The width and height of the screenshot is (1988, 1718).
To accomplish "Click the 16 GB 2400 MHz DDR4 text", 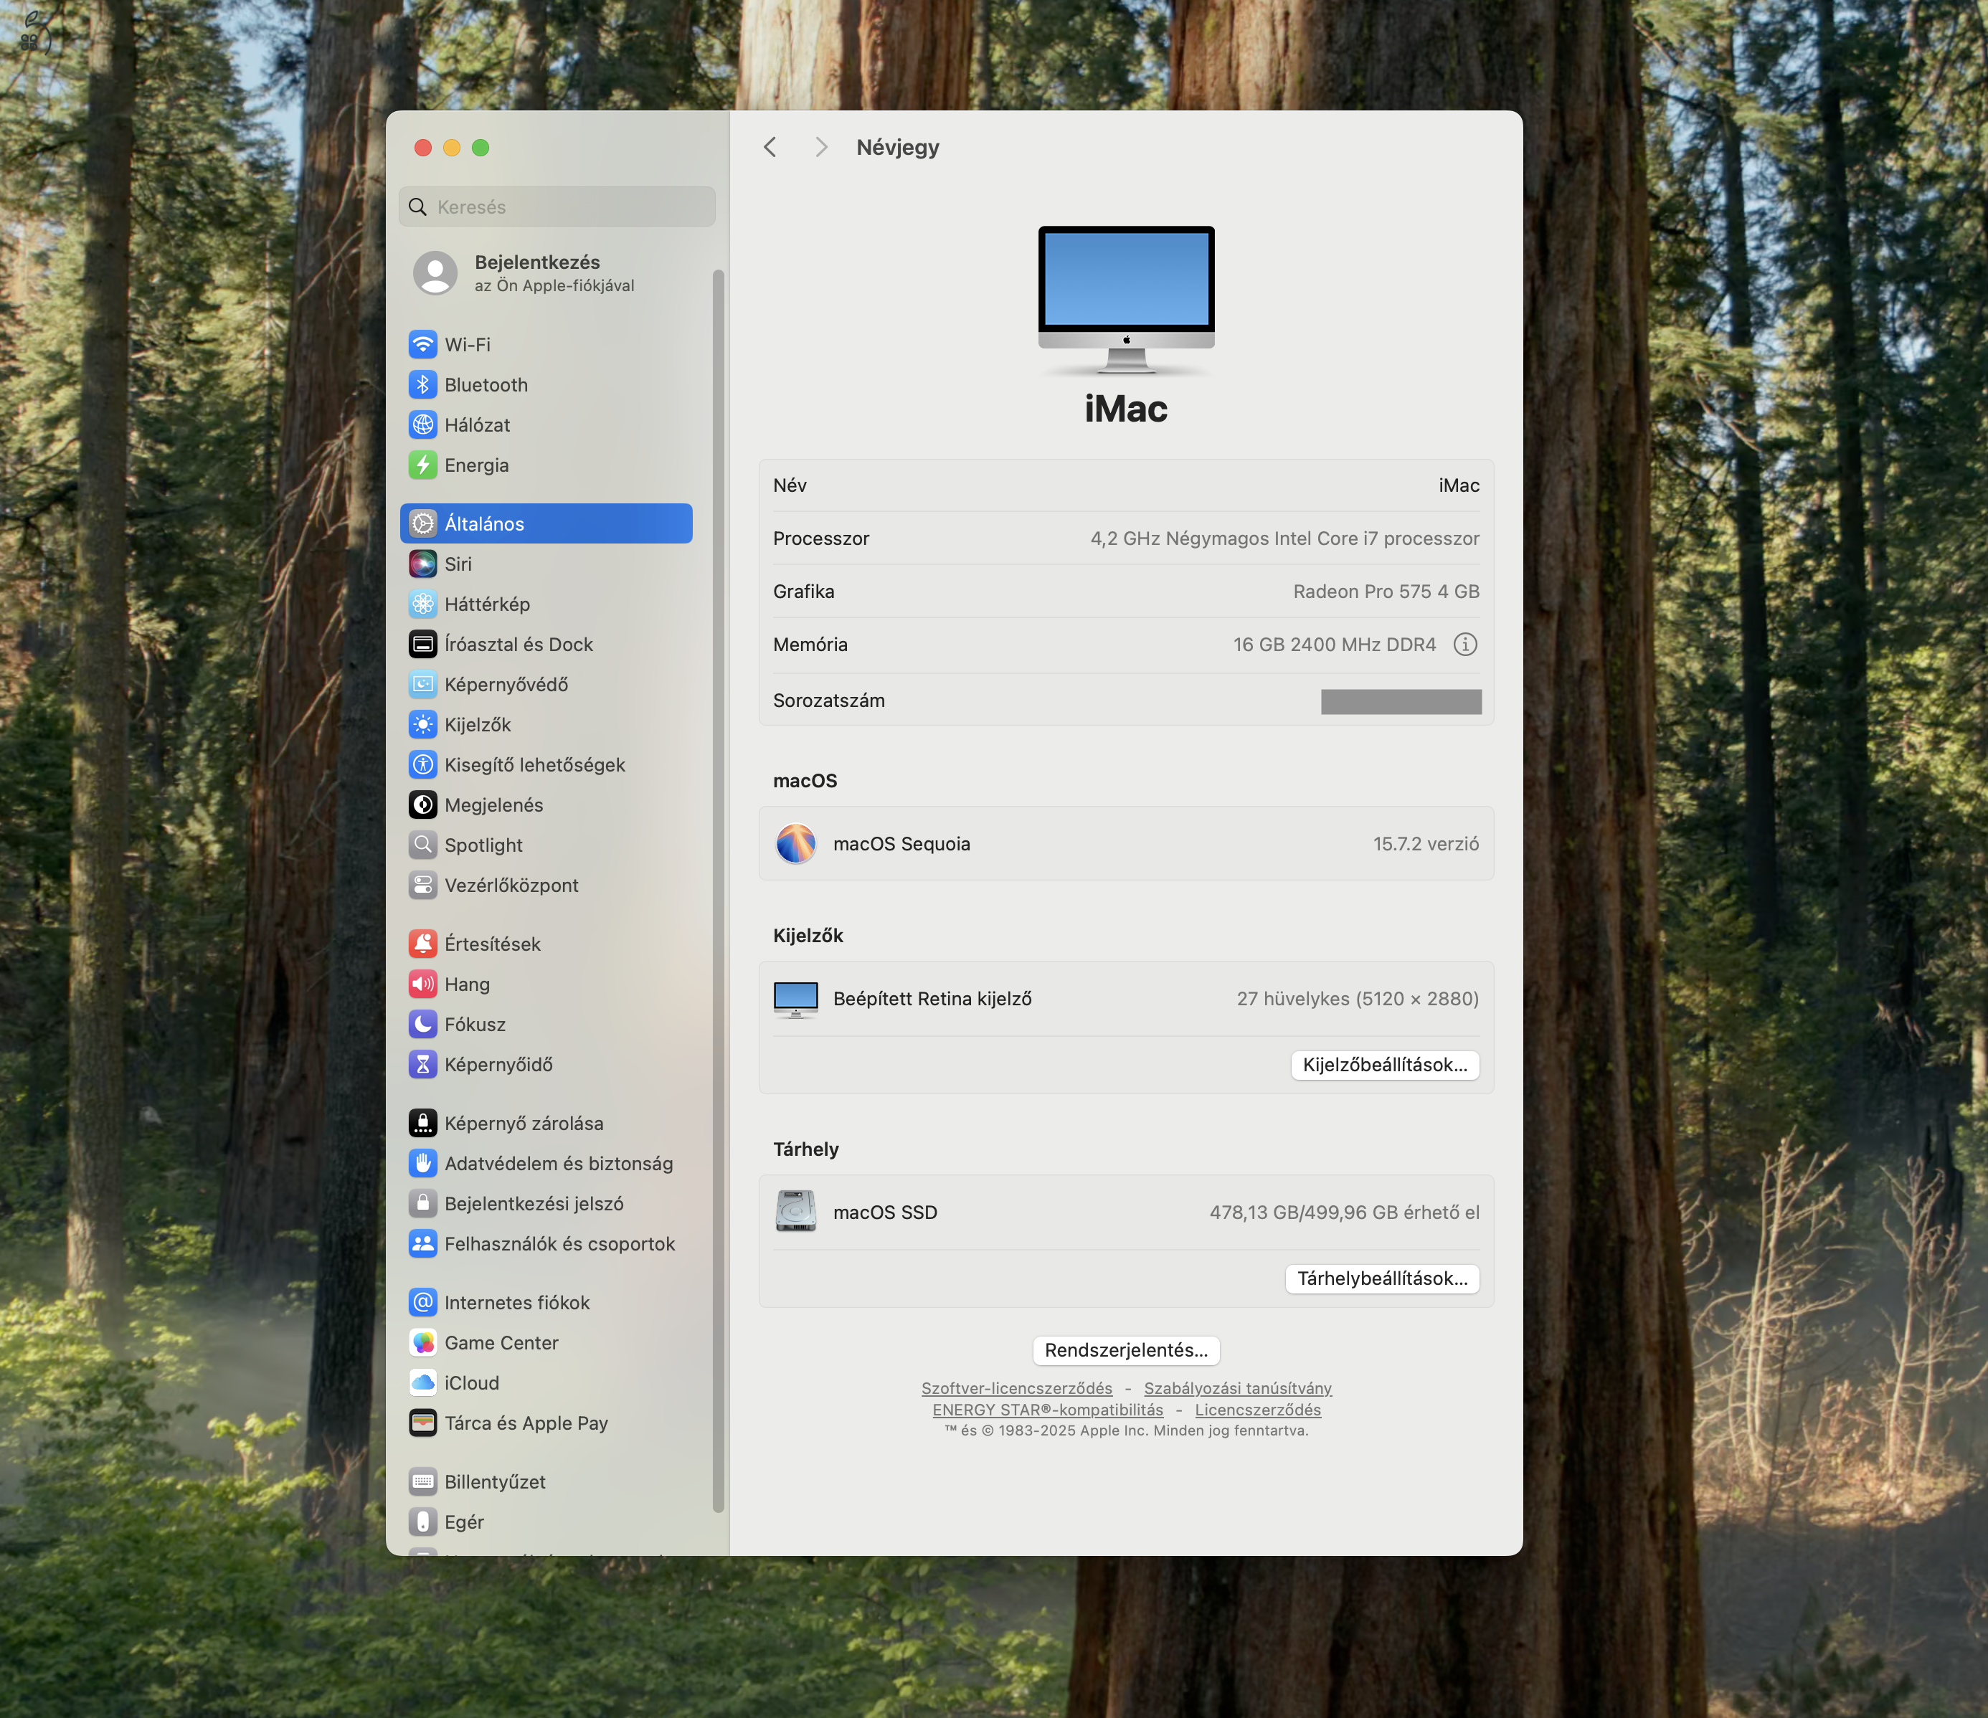I will click(x=1335, y=645).
